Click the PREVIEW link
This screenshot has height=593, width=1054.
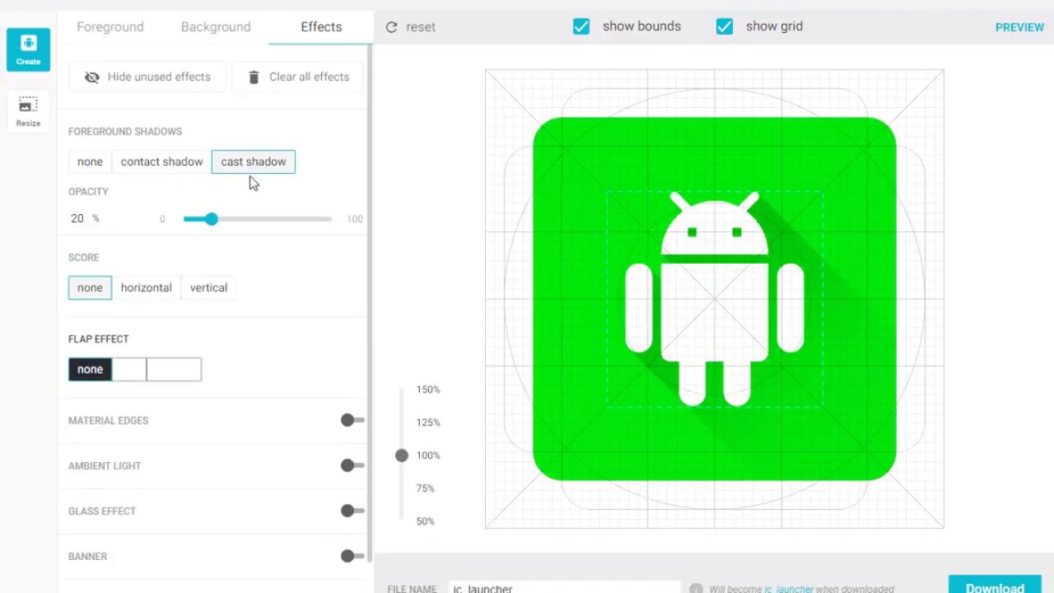coord(1019,27)
